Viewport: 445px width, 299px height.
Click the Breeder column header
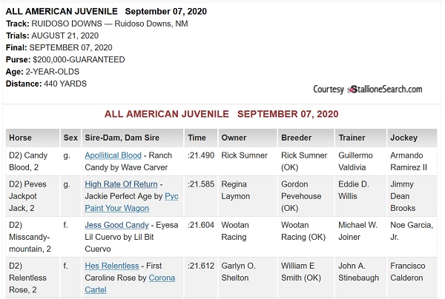[x=306, y=138]
